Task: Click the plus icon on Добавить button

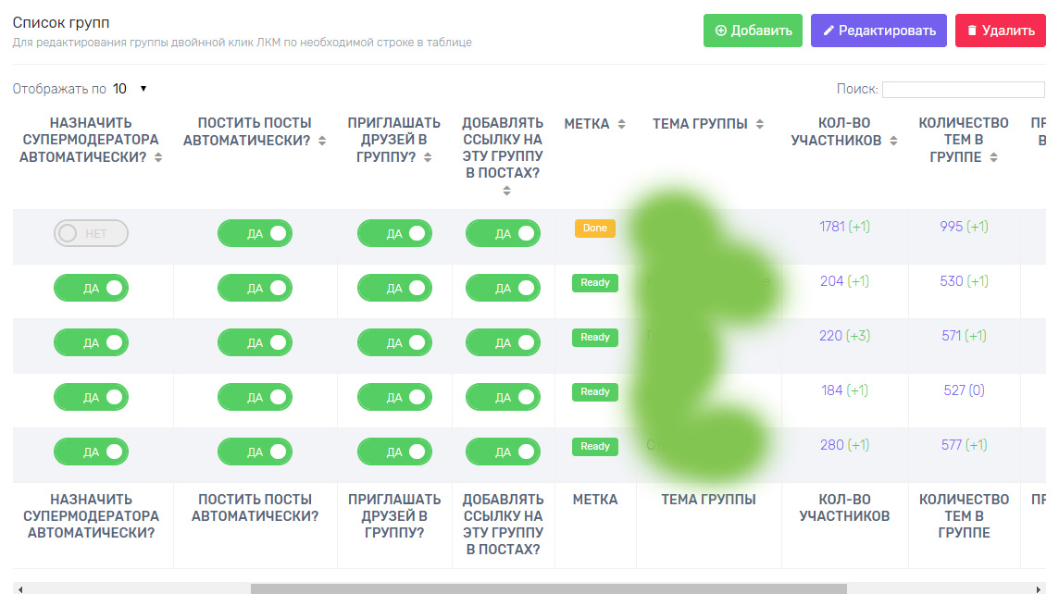Action: 721,31
